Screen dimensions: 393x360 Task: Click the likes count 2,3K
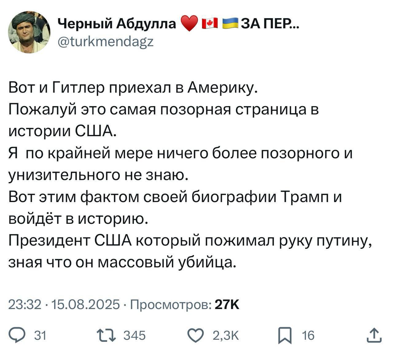[x=225, y=335]
